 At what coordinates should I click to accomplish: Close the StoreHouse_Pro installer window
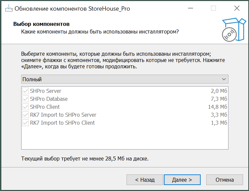point(236,8)
